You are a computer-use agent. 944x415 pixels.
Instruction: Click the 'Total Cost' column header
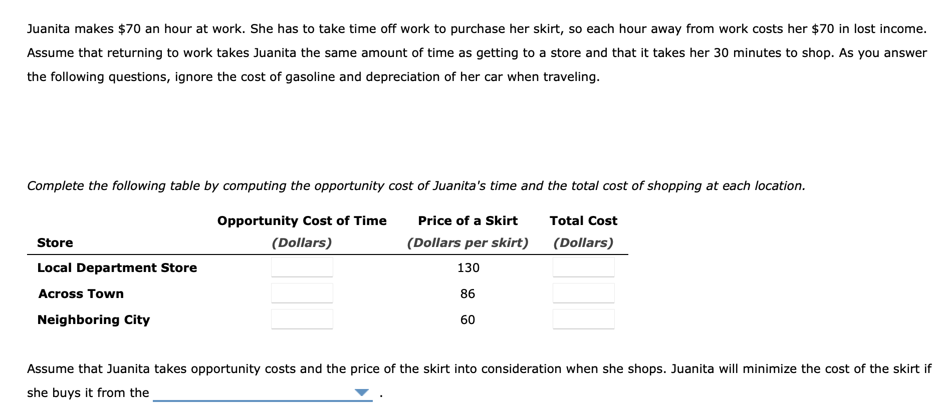pyautogui.click(x=583, y=220)
